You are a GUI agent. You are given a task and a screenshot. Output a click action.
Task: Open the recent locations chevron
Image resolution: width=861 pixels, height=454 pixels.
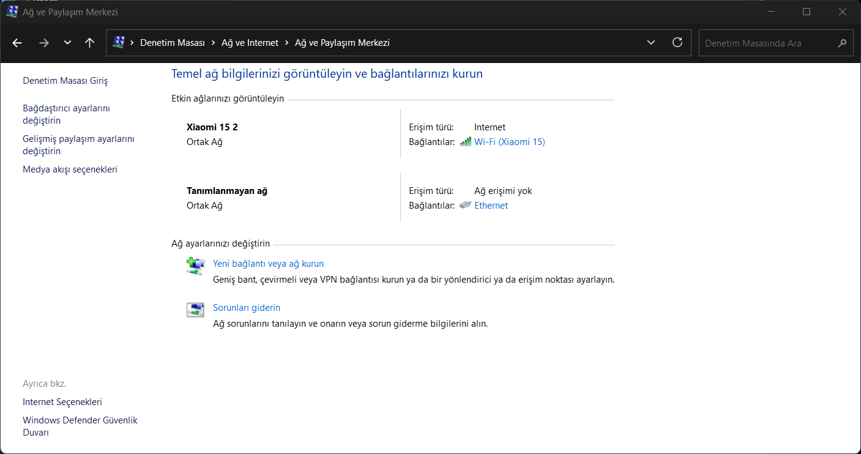(67, 43)
